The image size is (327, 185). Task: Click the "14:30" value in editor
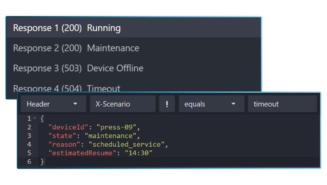pyautogui.click(x=139, y=153)
